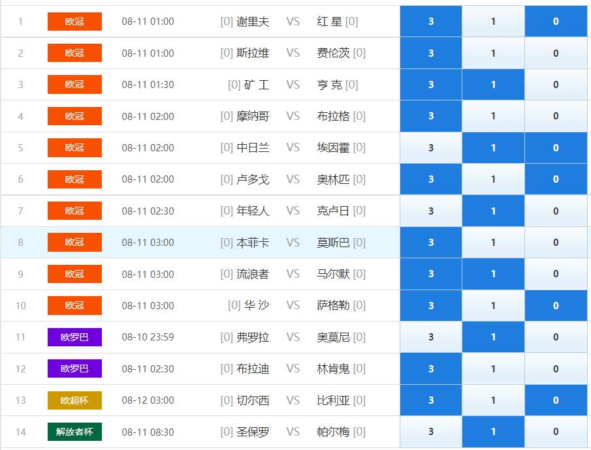
Task: Toggle option 3 for 斯拉维 vs 费伦茨
Action: [x=431, y=53]
